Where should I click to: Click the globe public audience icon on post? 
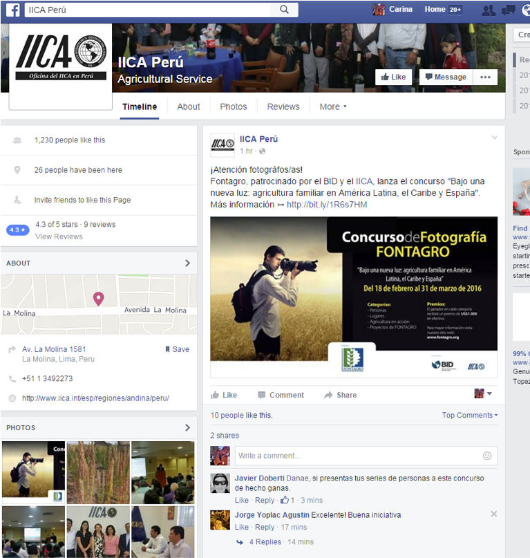click(262, 151)
